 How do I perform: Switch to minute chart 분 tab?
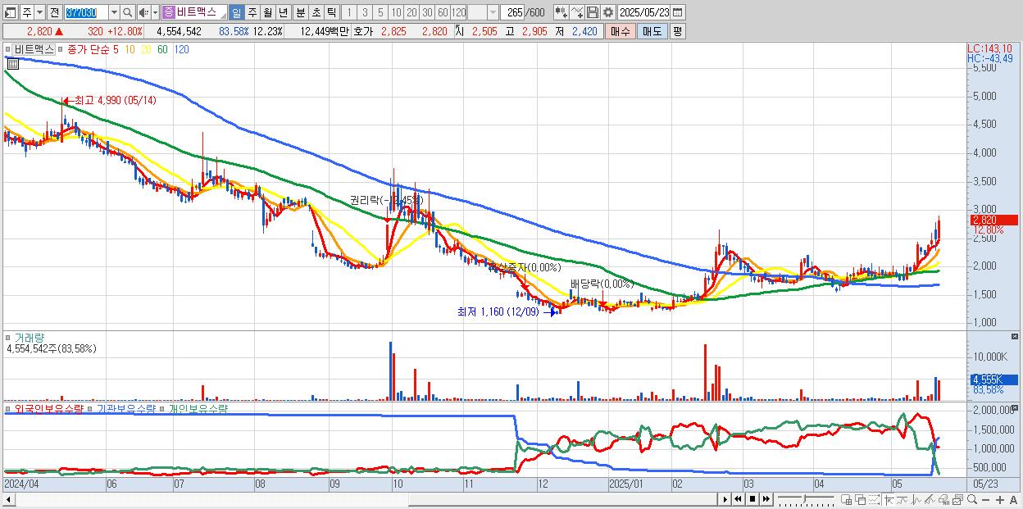(300, 12)
